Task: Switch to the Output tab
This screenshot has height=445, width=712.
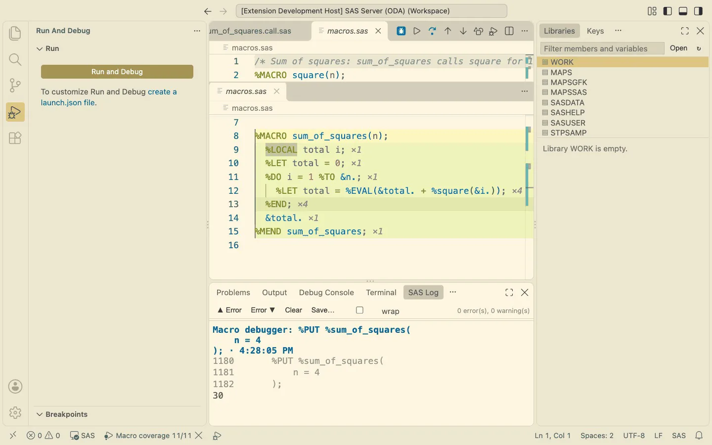Action: [274, 293]
